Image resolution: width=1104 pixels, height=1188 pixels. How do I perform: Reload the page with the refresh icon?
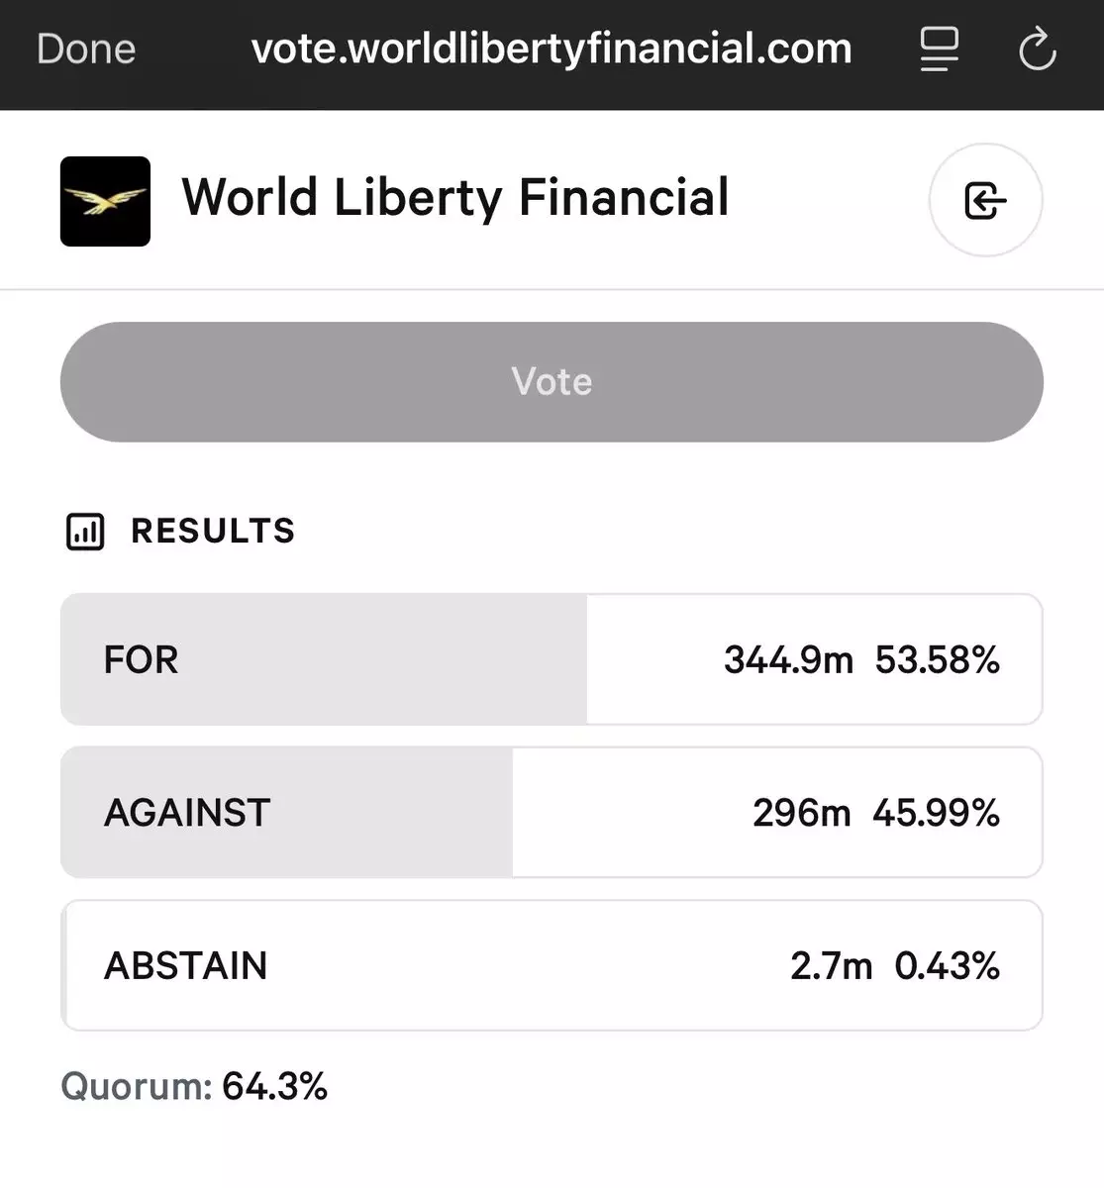pyautogui.click(x=1037, y=49)
